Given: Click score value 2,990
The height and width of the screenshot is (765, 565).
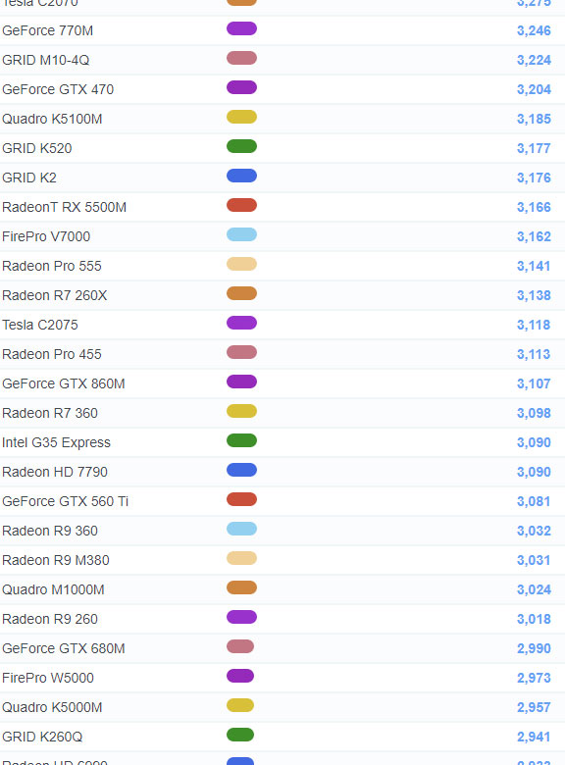Looking at the screenshot, I should 534,648.
